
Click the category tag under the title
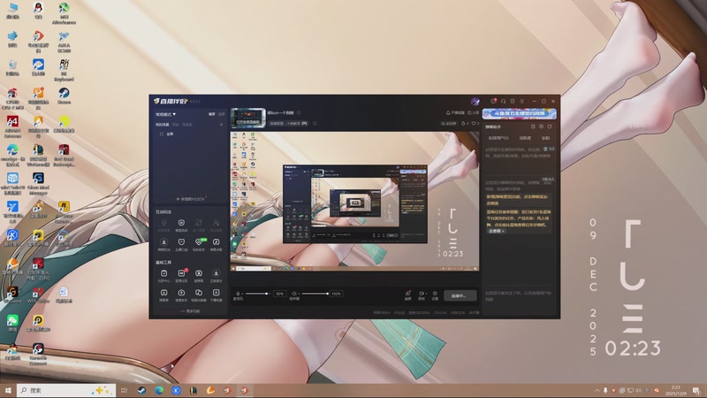click(x=289, y=123)
